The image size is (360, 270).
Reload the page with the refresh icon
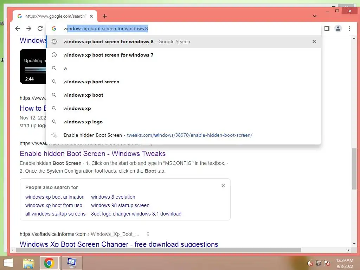click(40, 28)
